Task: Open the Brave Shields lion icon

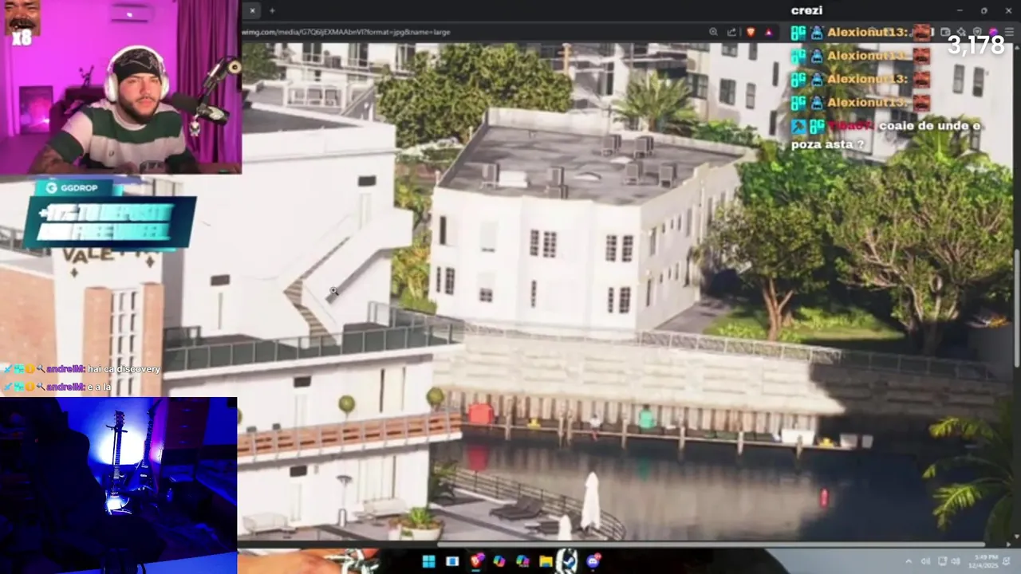Action: [x=751, y=32]
